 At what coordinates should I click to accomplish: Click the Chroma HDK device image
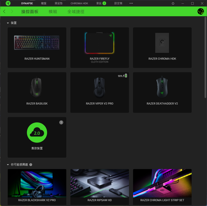[162, 43]
